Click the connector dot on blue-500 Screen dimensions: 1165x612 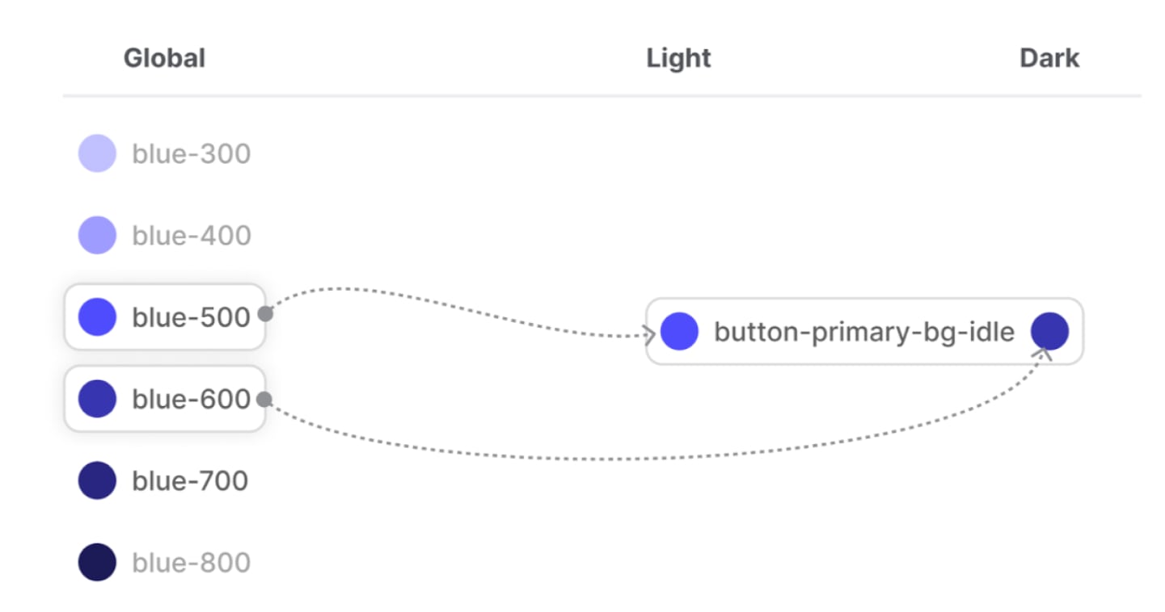pyautogui.click(x=264, y=315)
